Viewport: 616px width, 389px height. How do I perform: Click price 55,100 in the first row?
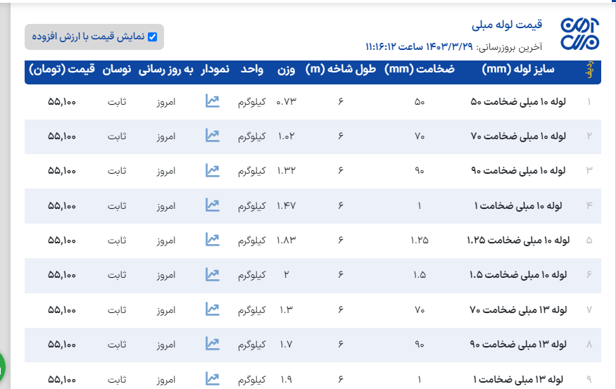(x=62, y=101)
